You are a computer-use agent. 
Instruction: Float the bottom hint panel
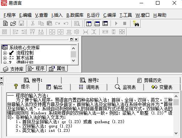tap(1, 83)
